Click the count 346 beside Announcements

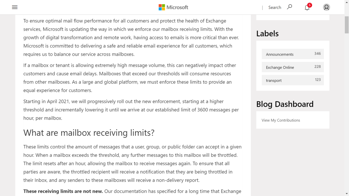(x=317, y=53)
